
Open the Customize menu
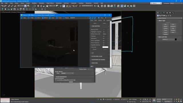pos(74,3)
